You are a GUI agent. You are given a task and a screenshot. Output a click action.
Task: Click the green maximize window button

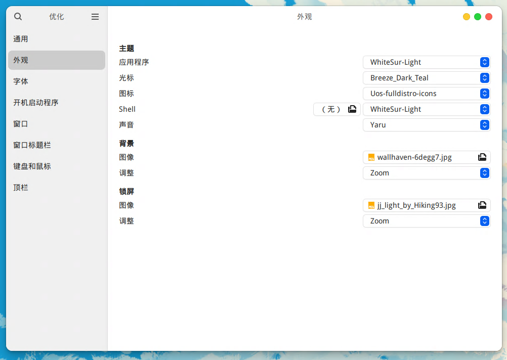coord(478,17)
